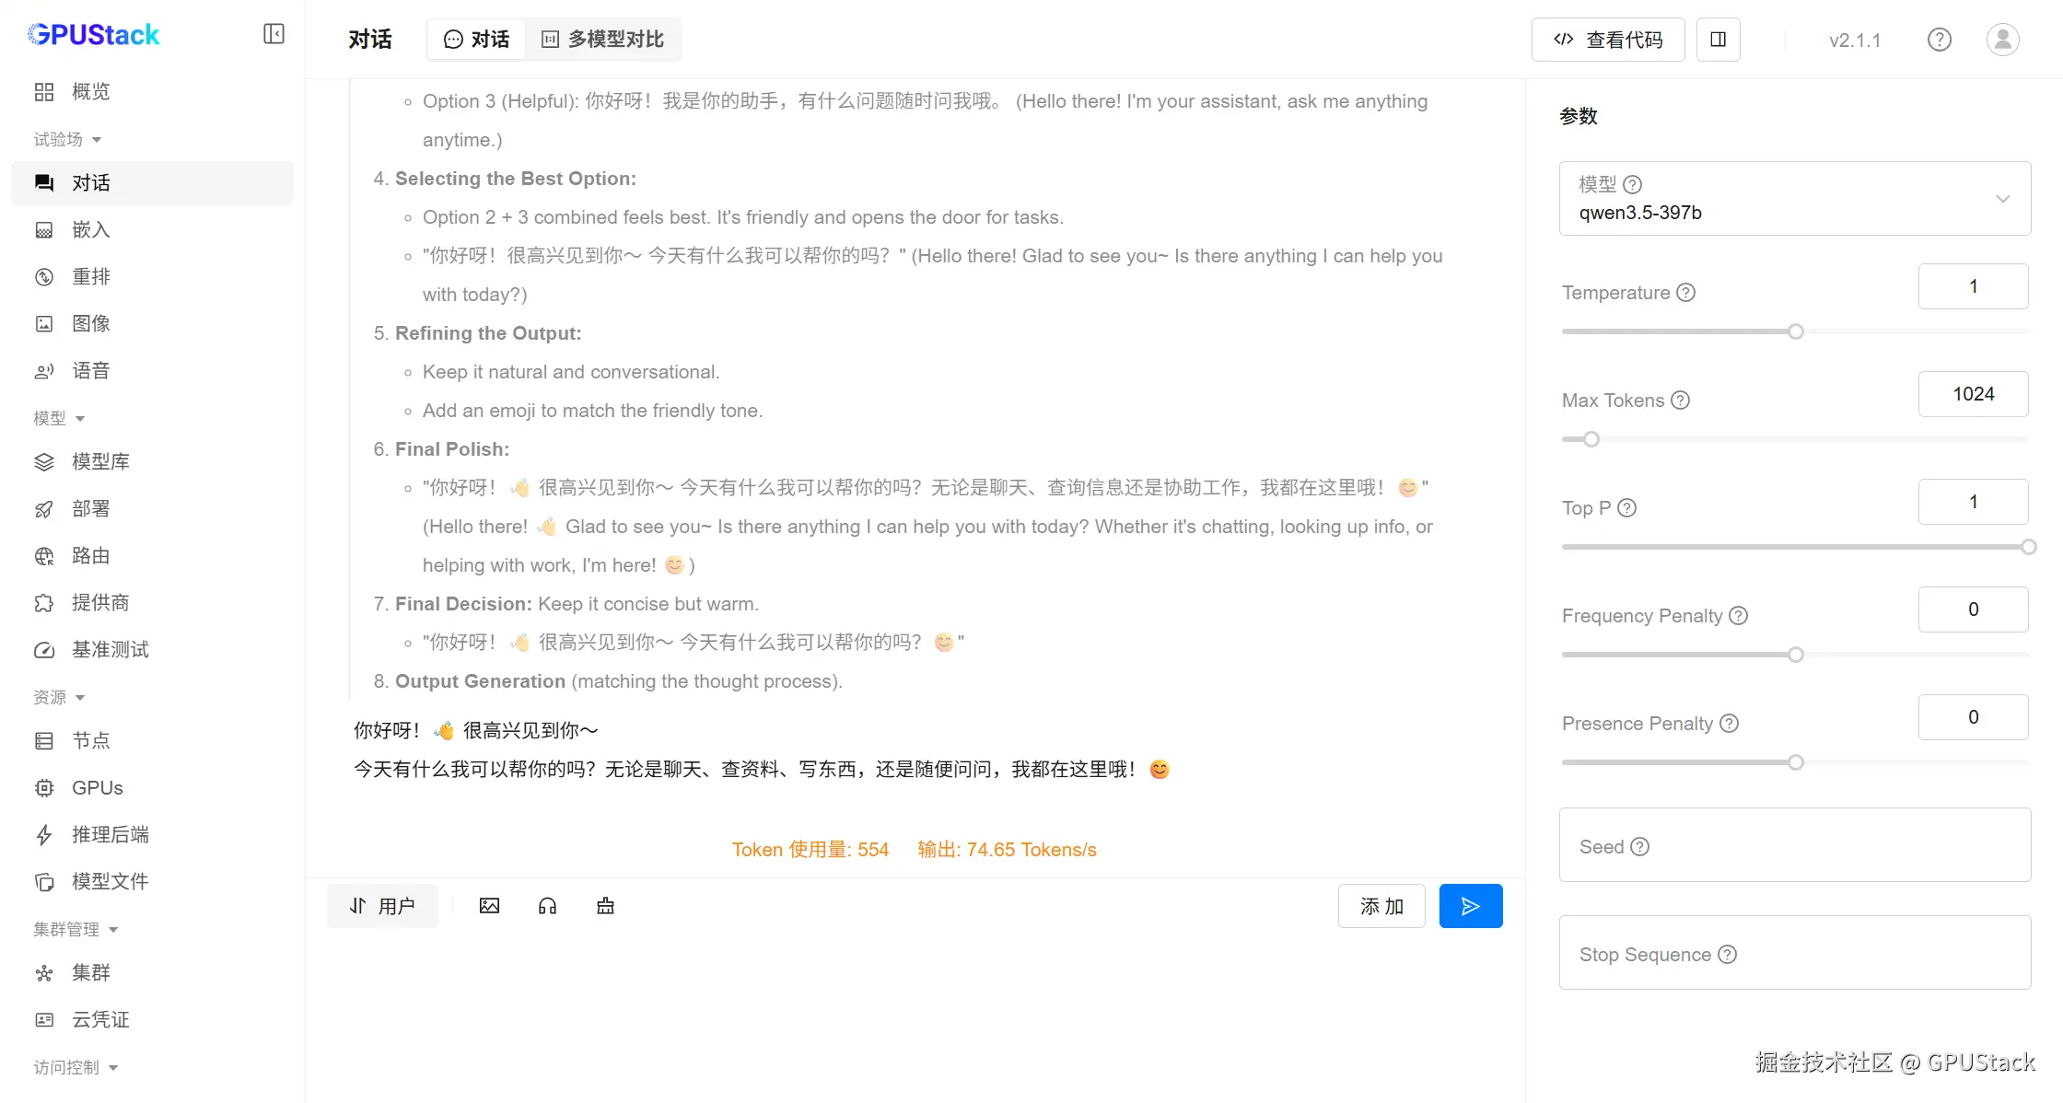The height and width of the screenshot is (1103, 2063).
Task: Click the clear messages broom icon
Action: tap(605, 906)
